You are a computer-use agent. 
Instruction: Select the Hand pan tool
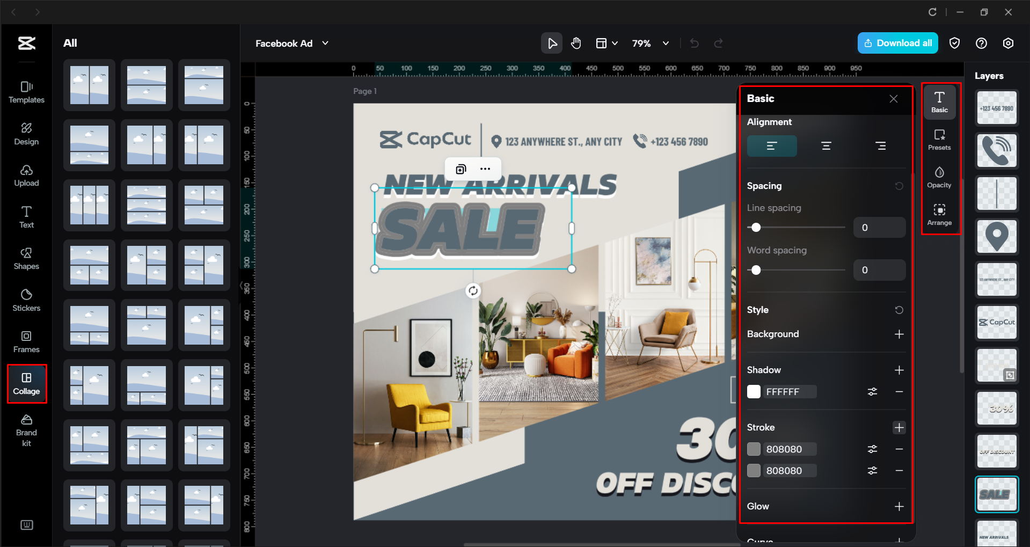(576, 43)
